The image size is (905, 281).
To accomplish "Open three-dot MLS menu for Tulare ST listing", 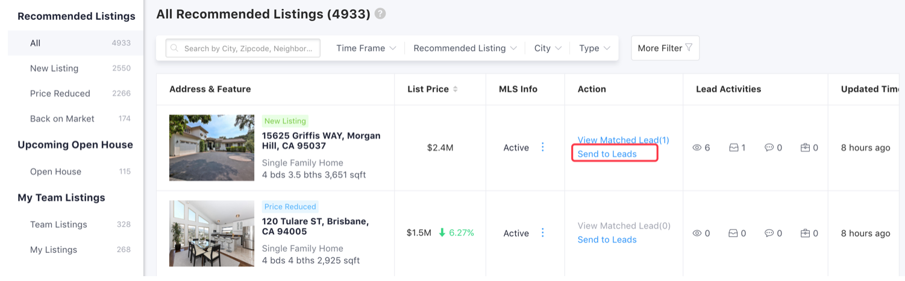I will click(542, 233).
